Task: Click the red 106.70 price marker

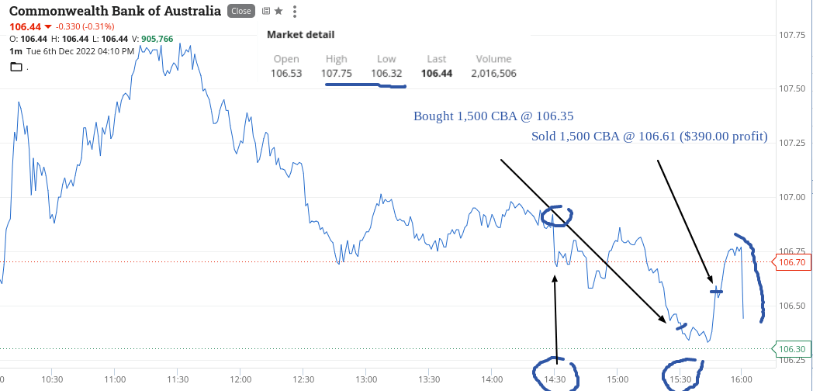Action: pyautogui.click(x=792, y=262)
